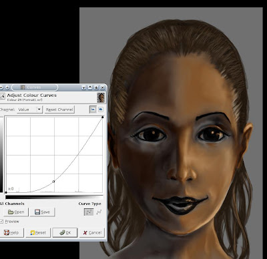Toggle the Preview checkbox
The image size is (267, 259).
pos(1,222)
